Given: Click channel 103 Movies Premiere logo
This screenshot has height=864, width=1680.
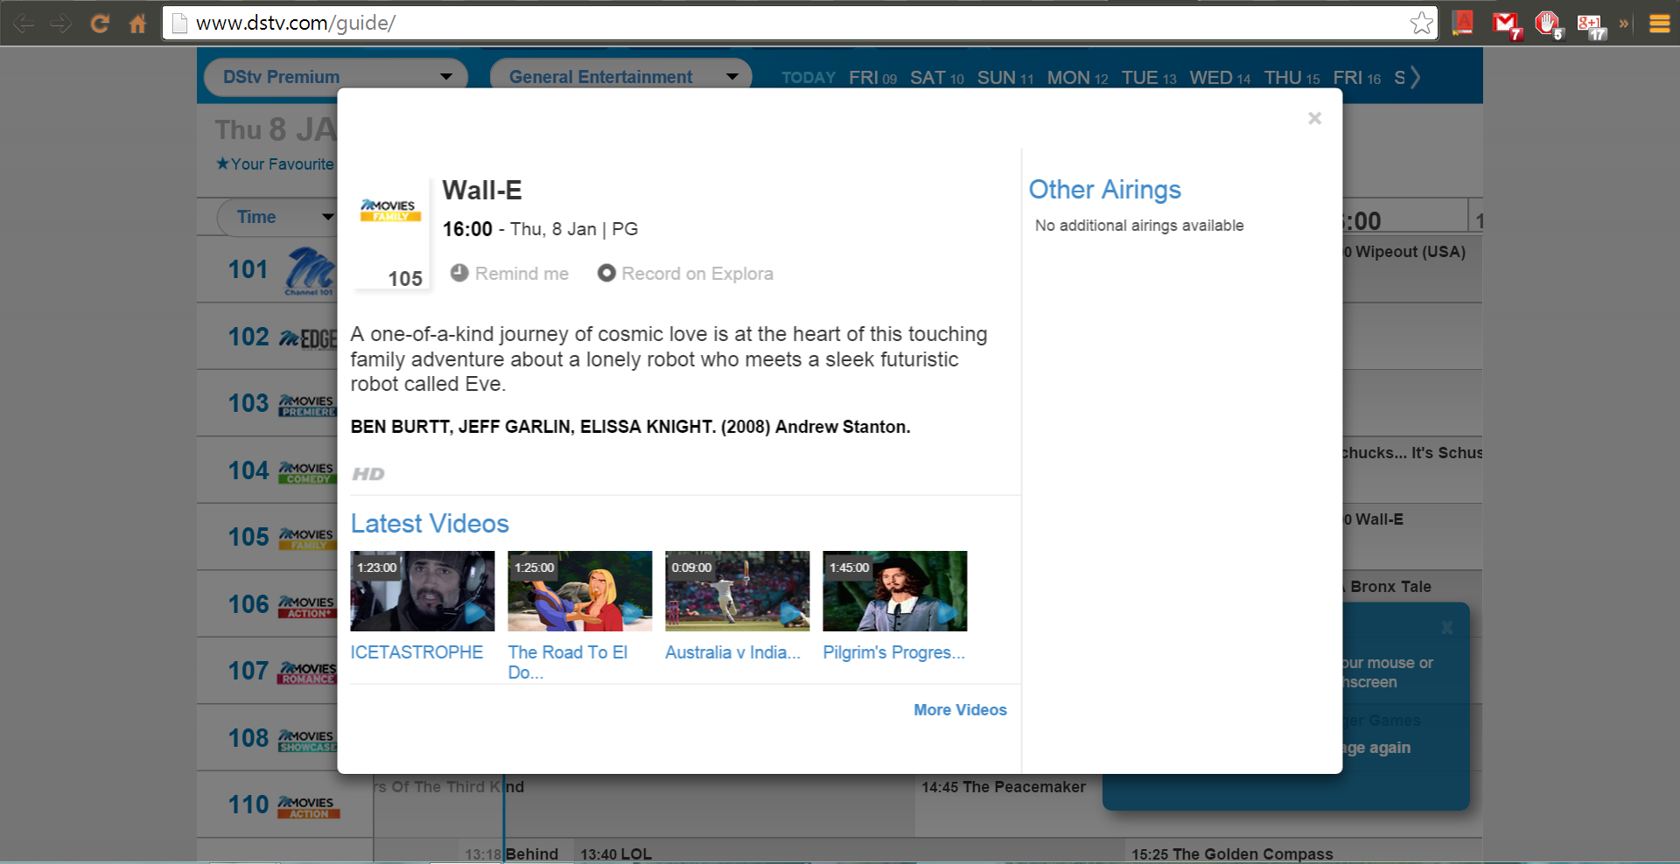Looking at the screenshot, I should click(307, 405).
